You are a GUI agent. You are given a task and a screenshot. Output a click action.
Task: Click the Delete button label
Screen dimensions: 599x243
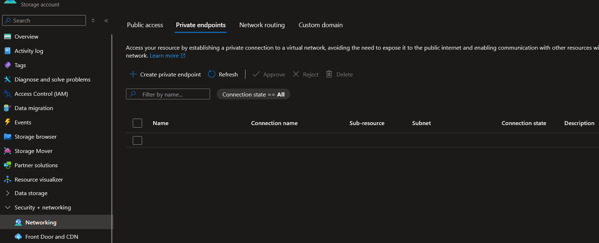[345, 74]
